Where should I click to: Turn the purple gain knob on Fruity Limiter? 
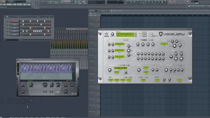point(23,85)
